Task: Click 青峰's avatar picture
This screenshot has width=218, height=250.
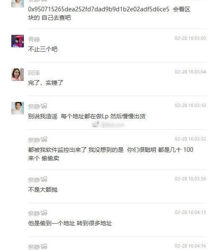Action: [x=18, y=41]
